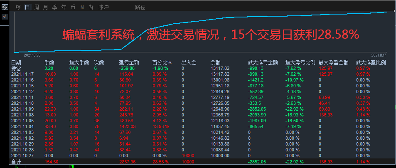Image resolution: width=396 pixels, height=168 pixels.
Task: Switch to the 月 monthly tab
Action: point(45,7)
